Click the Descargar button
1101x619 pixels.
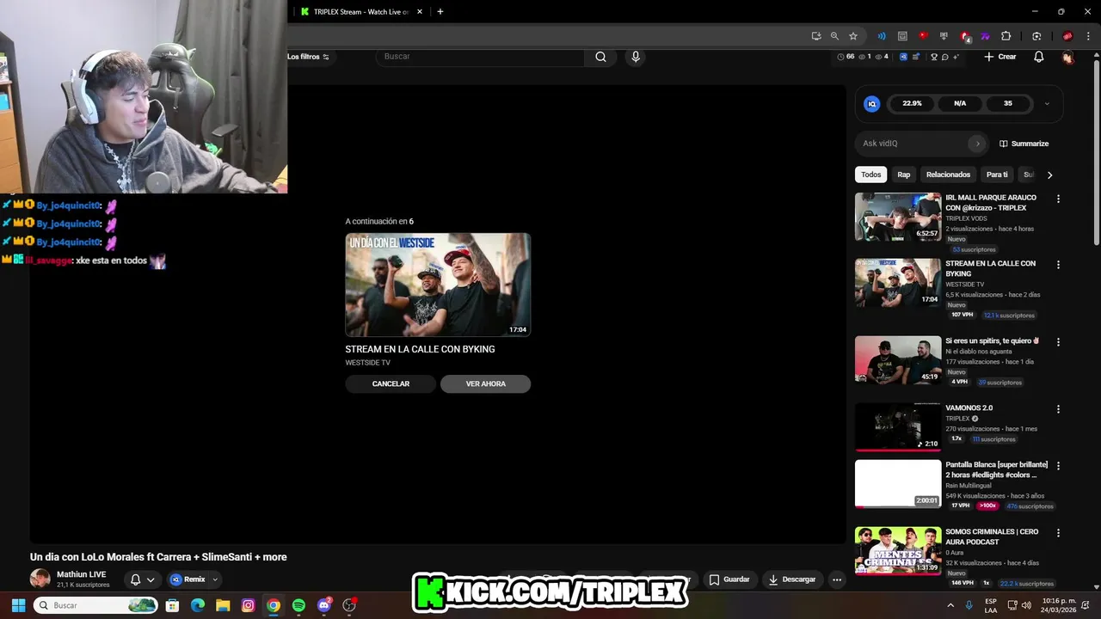[792, 579]
